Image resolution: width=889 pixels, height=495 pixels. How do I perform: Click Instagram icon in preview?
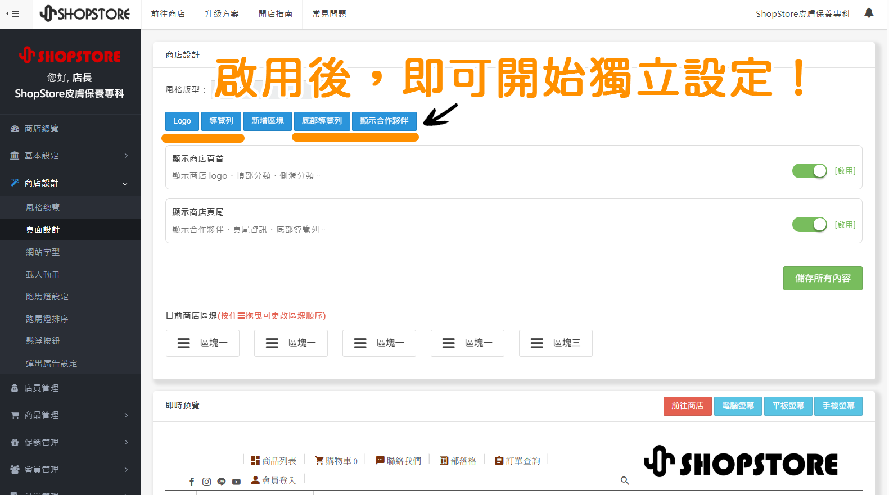point(206,482)
